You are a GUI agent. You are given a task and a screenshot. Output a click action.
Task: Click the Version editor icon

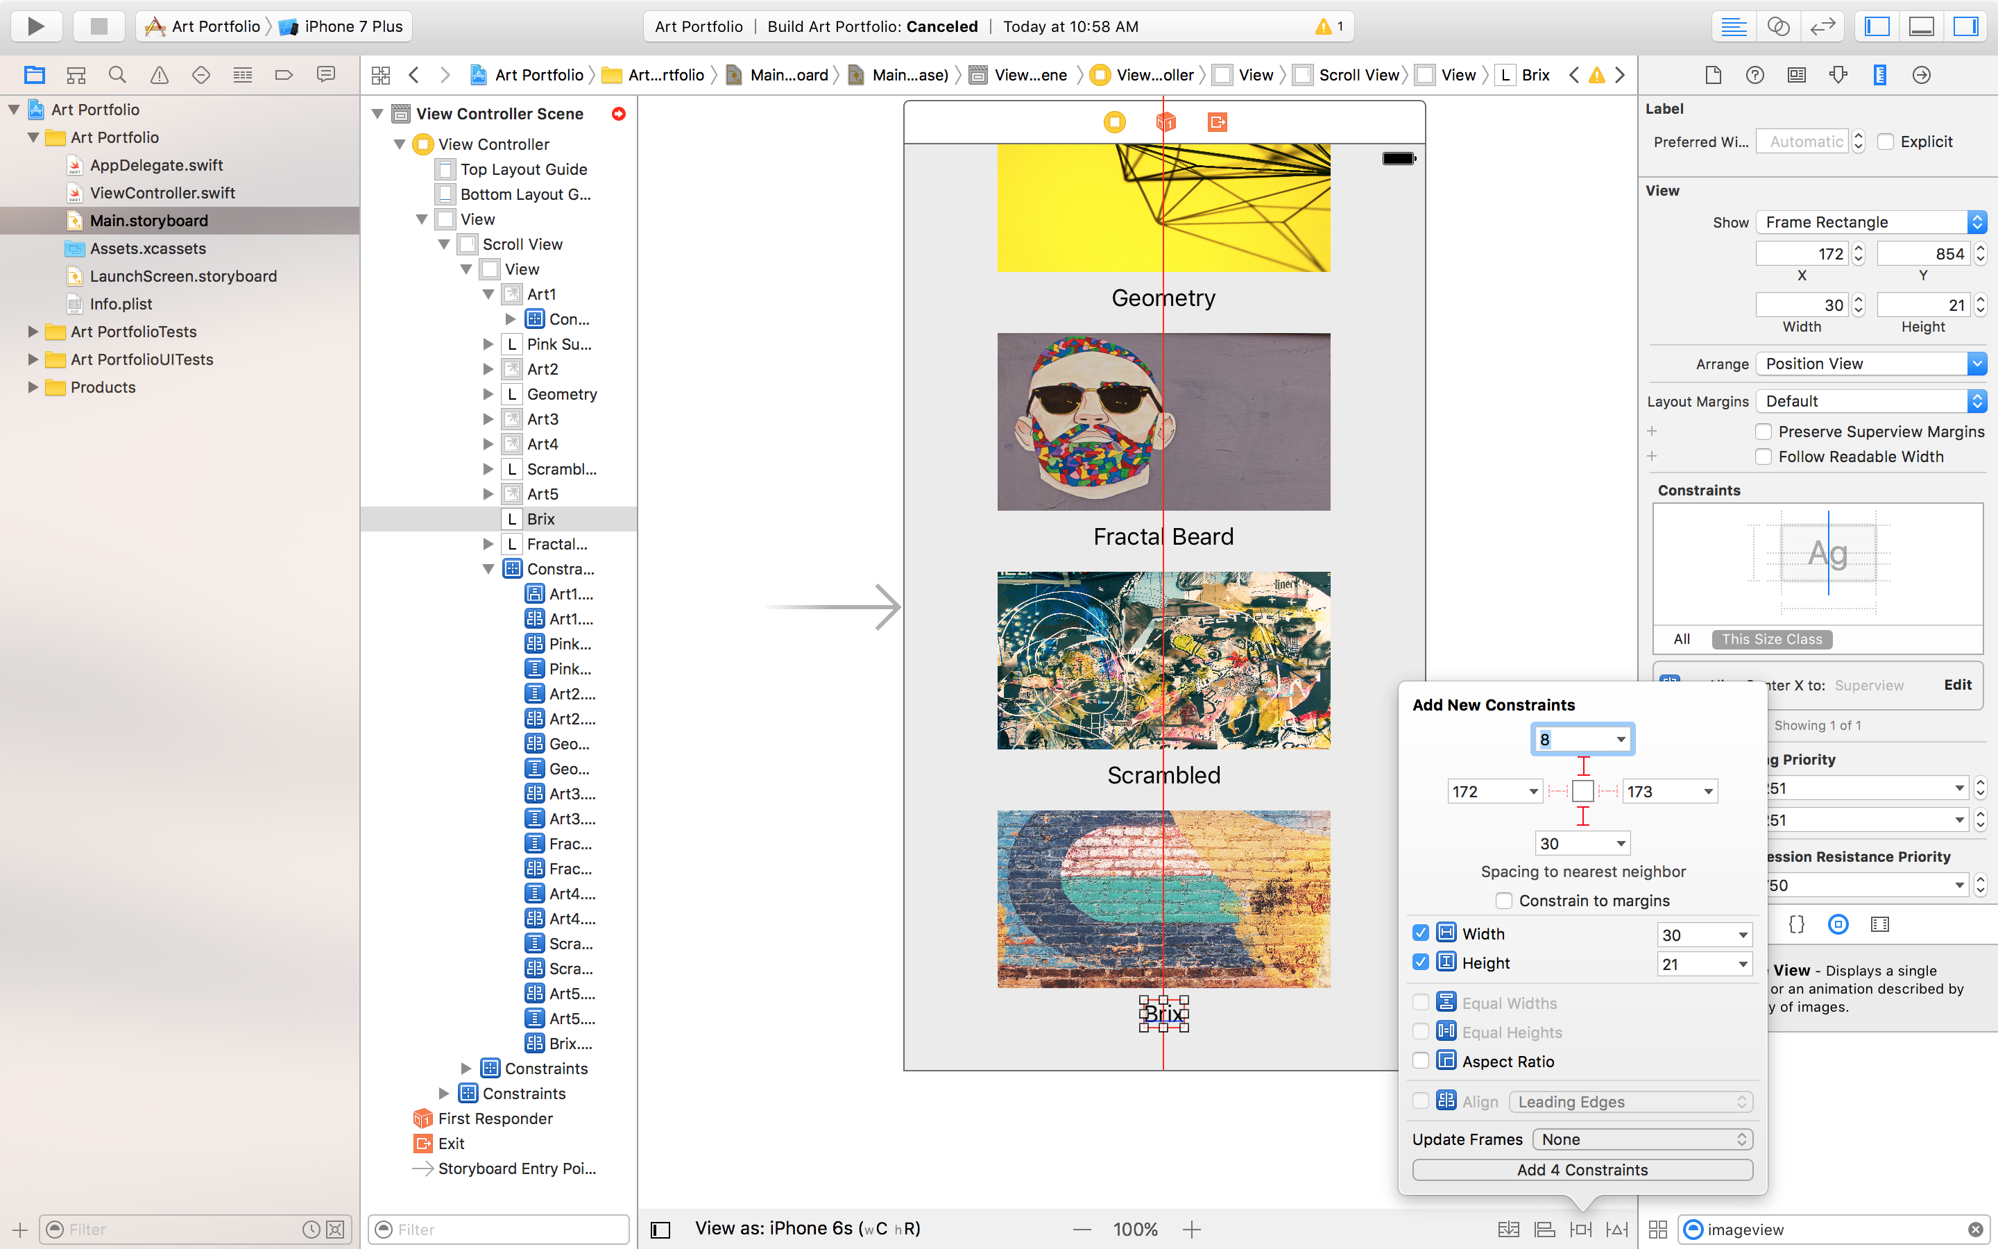click(x=1821, y=26)
